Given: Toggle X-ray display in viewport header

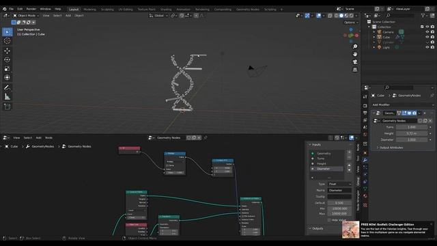Looking at the screenshot, I should click(x=330, y=16).
